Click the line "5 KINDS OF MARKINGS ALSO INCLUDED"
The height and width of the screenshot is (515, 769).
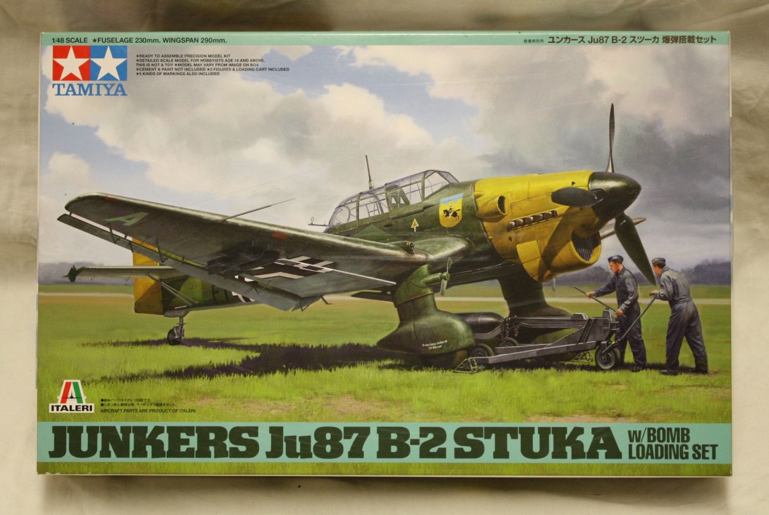[x=178, y=74]
